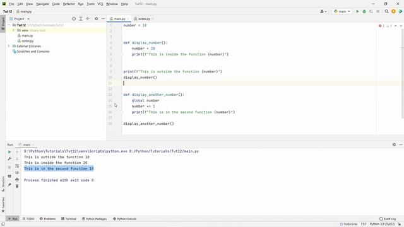Click the red error indicator in the editor
This screenshot has width=404, height=227.
[381, 26]
